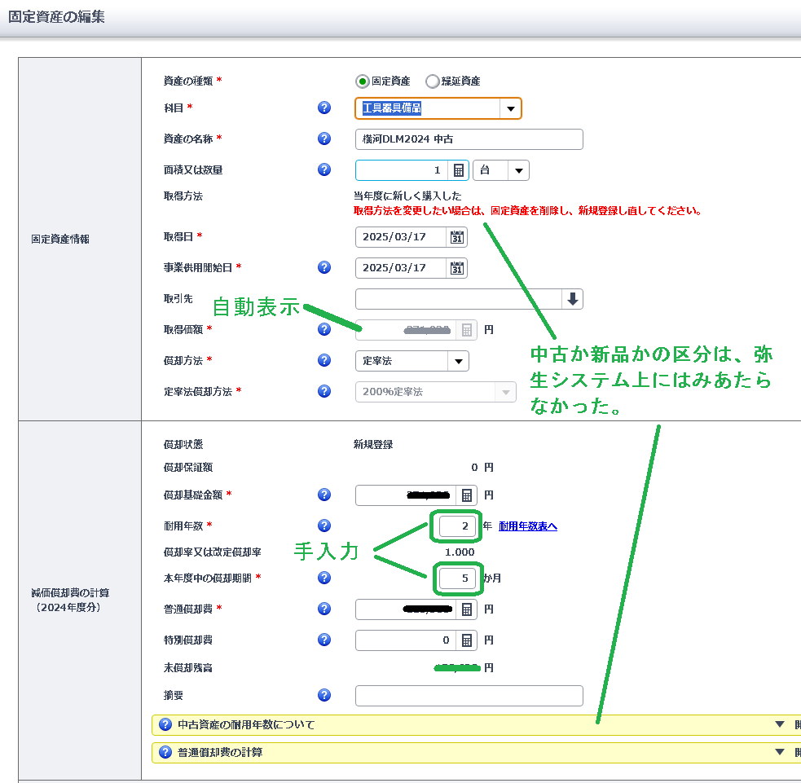
Task: Click the 摘要 input field
Action: tap(469, 696)
